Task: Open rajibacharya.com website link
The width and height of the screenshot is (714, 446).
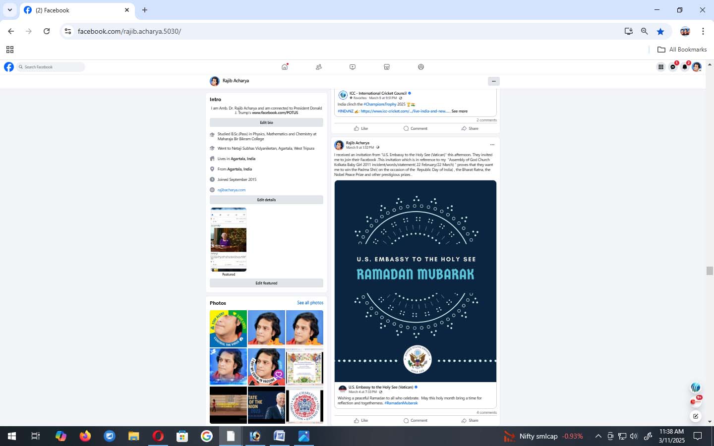Action: tap(232, 190)
